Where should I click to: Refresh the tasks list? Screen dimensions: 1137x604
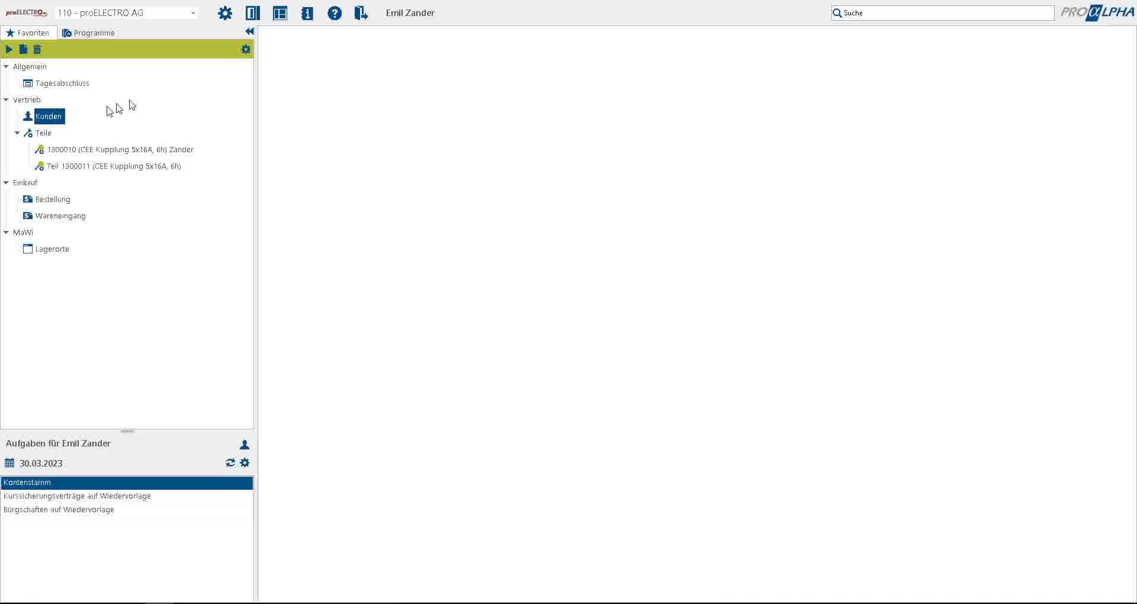tap(230, 462)
